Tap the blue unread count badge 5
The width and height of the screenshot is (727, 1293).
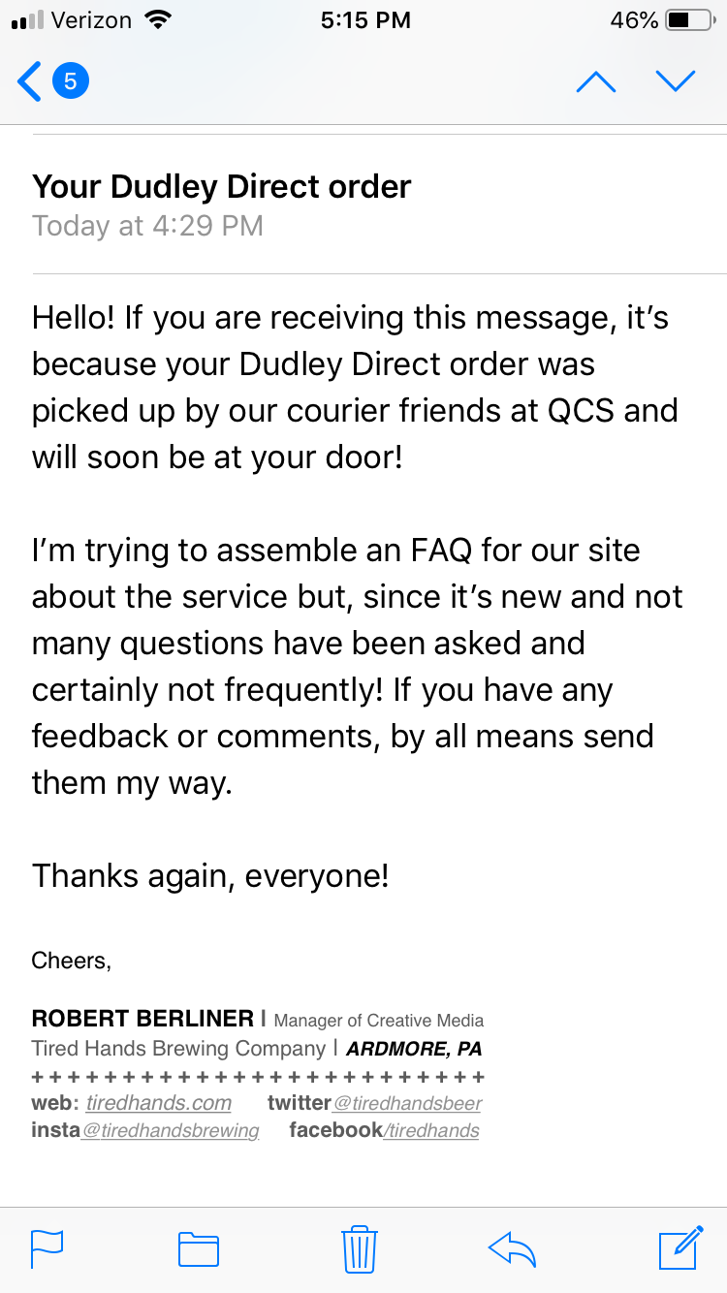tap(70, 81)
